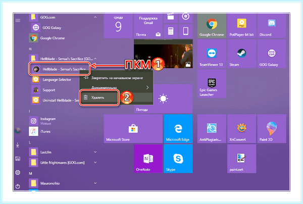Screen dimensions: 303x204
Task: Open the Google Chrome tile
Action: tap(212, 26)
